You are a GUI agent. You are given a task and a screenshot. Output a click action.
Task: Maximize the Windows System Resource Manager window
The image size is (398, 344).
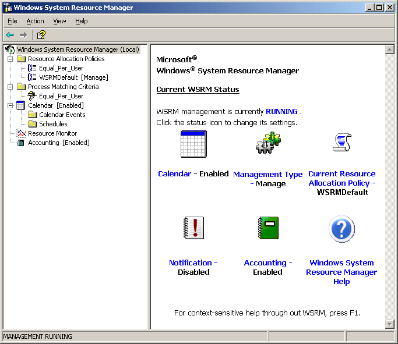[379, 8]
